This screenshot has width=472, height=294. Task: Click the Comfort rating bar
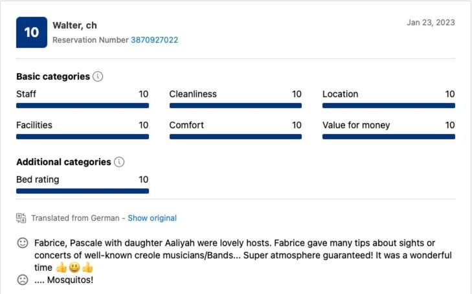tap(236, 137)
